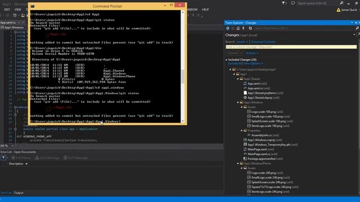
Task: Open Connect to Team Projects plug icon
Action: [244, 28]
